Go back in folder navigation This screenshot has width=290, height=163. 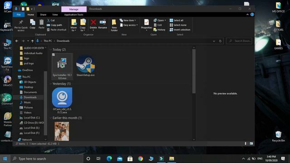tap(17, 41)
